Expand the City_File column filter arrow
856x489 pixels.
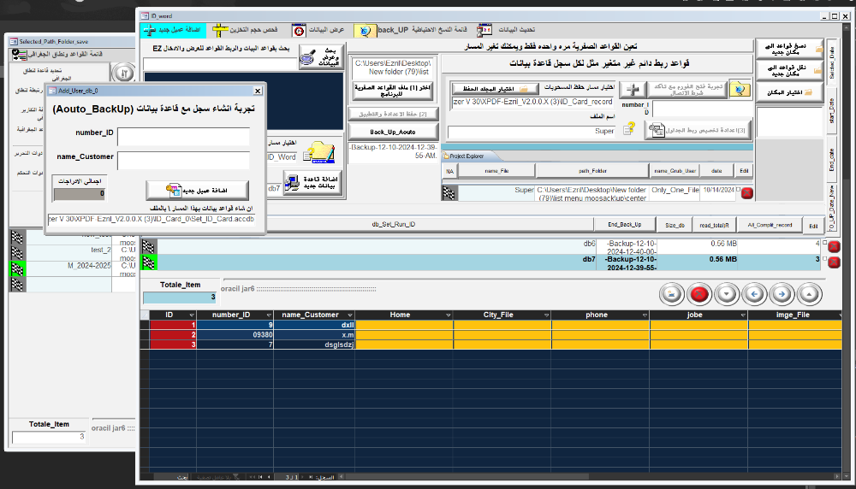(544, 315)
